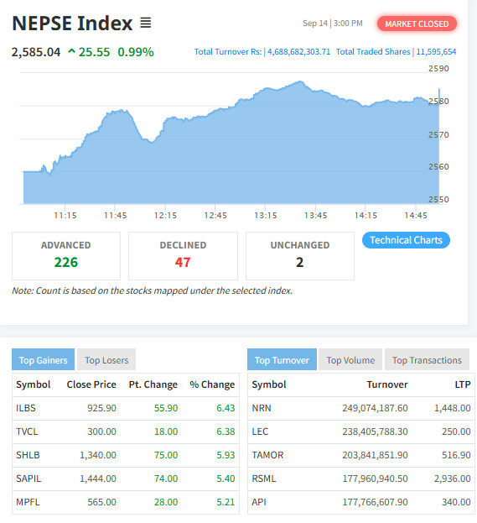This screenshot has width=477, height=523.
Task: Open the RSML symbol in Top Turnover
Action: coord(264,479)
